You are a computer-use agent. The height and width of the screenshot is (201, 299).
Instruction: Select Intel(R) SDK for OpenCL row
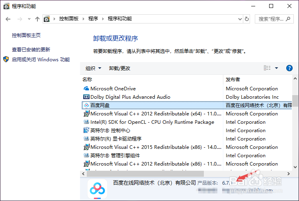187,122
